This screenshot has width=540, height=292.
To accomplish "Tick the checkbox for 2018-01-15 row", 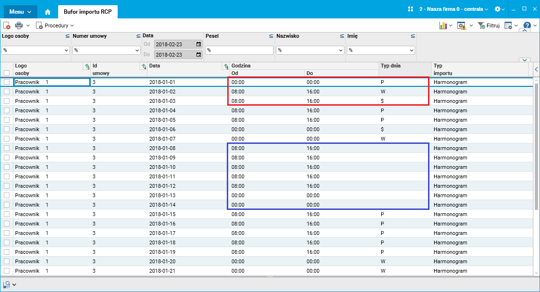I will point(7,214).
